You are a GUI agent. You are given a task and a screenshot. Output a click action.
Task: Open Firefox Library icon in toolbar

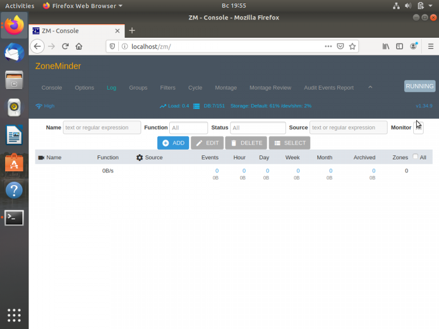click(386, 46)
